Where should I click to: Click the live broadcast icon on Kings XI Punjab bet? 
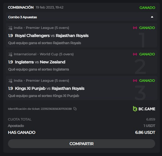pyautogui.click(x=135, y=81)
